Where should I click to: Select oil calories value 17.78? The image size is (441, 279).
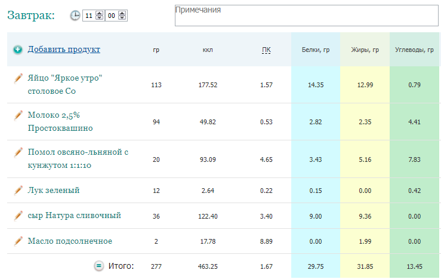click(208, 241)
